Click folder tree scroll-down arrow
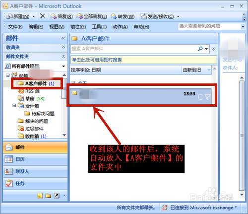This screenshot has height=214, width=248. pos(64,135)
